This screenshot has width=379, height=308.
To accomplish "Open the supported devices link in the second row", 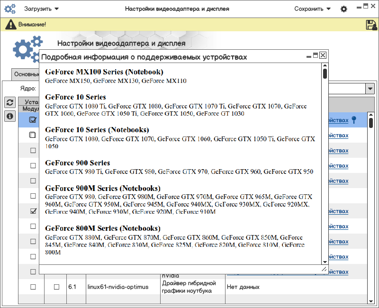I will click(338, 136).
